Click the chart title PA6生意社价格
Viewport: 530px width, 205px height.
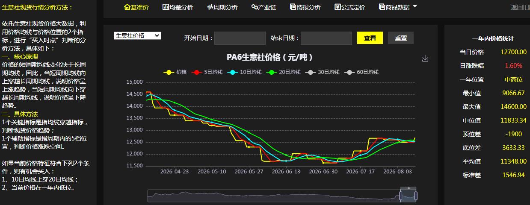coord(269,57)
